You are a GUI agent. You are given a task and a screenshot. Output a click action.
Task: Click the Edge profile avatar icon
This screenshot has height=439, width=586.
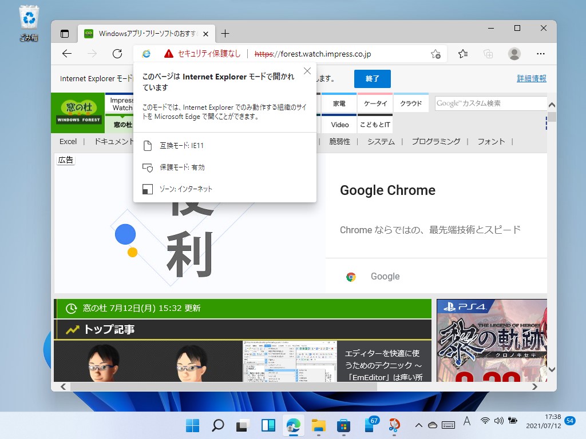514,53
